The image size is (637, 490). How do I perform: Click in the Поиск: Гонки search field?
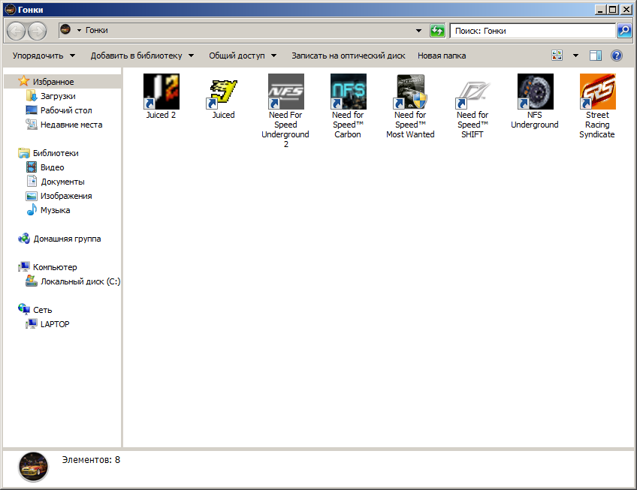(x=533, y=31)
